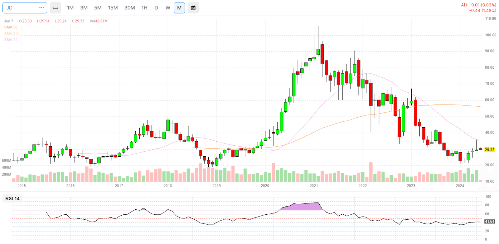Viewport: 499px width, 244px height.
Task: Click the 80 level on RSI axis
Action: (487, 205)
